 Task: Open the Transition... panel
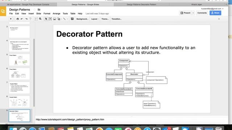(116, 19)
